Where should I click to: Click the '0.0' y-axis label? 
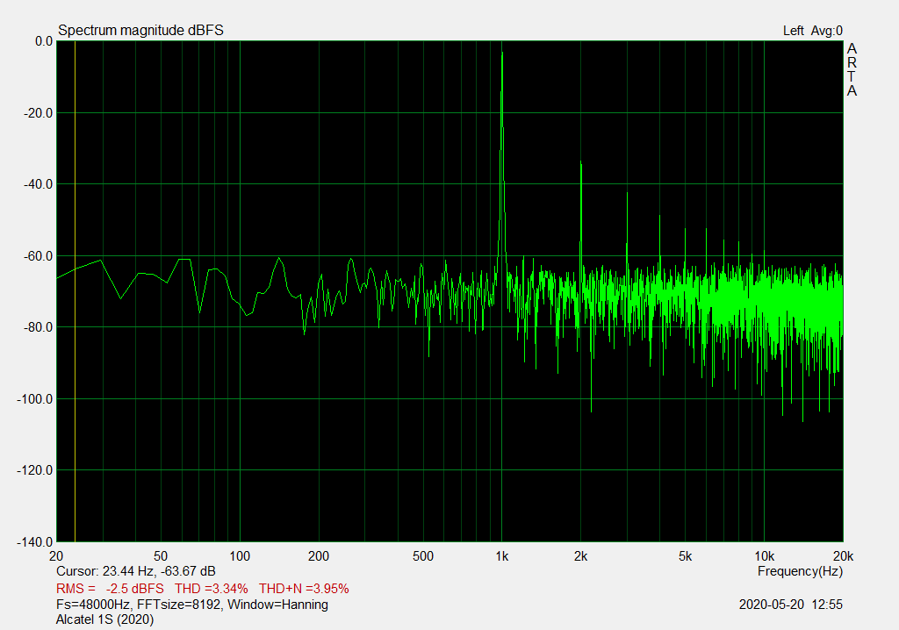point(44,41)
